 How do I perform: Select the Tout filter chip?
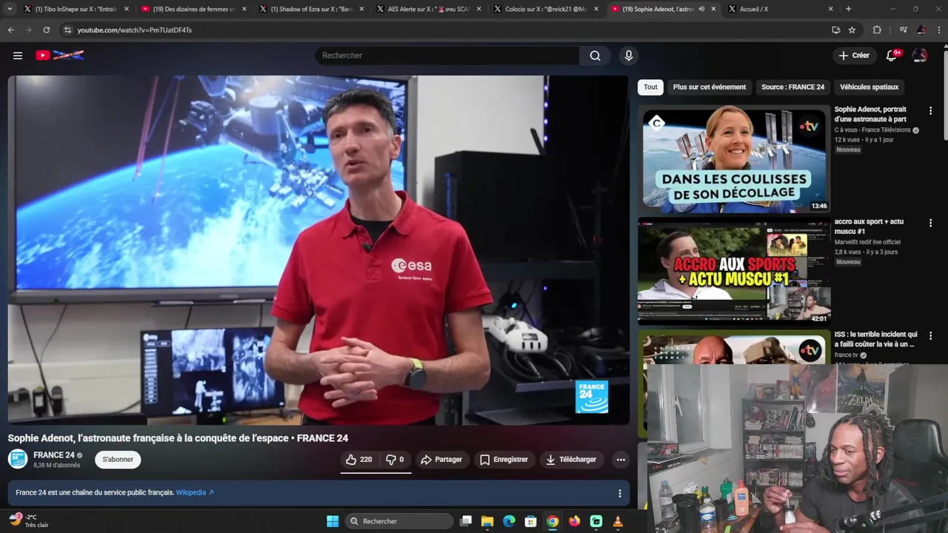click(650, 87)
